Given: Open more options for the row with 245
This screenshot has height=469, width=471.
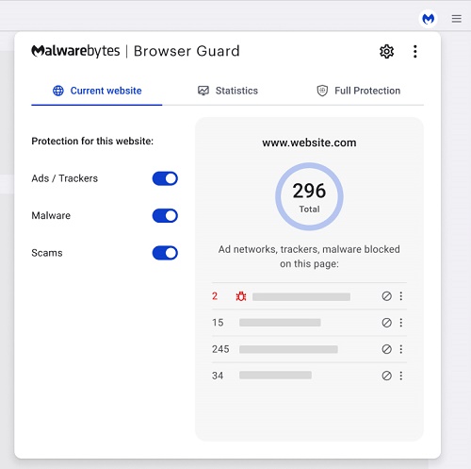Looking at the screenshot, I should 401,349.
